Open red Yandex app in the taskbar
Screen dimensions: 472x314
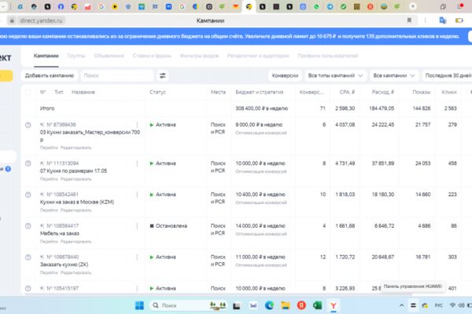[x=301, y=305]
